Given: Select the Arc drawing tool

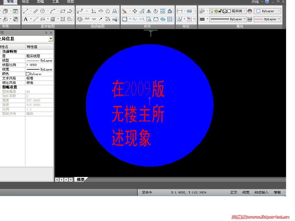Looking at the screenshot, I should (53, 11).
